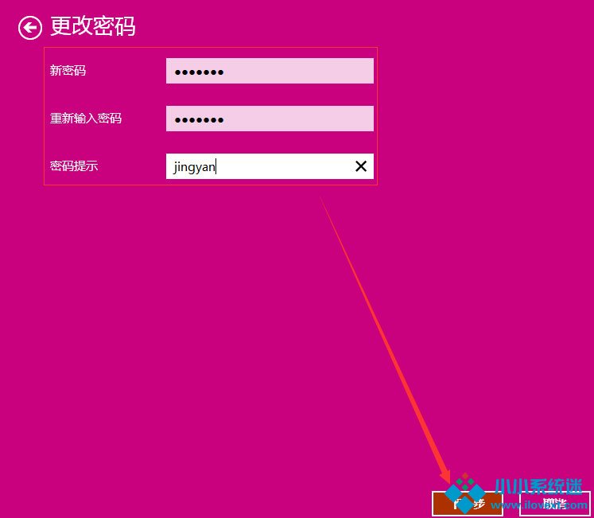594x518 pixels.
Task: Focus the 新密码 password field
Action: pyautogui.click(x=270, y=71)
